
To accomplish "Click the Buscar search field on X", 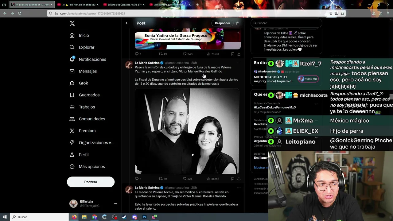I will pos(286,23).
